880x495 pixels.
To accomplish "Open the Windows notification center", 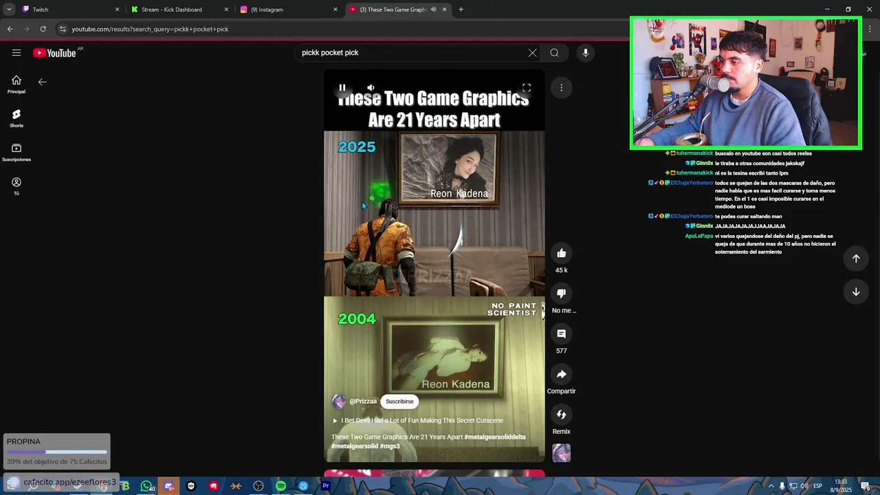I will point(866,487).
